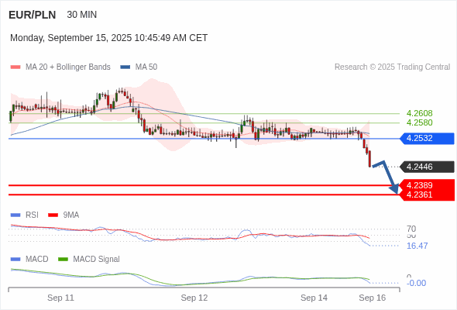Click the green MACD Signal legend swatch
This screenshot has height=310, width=457.
pos(63,259)
